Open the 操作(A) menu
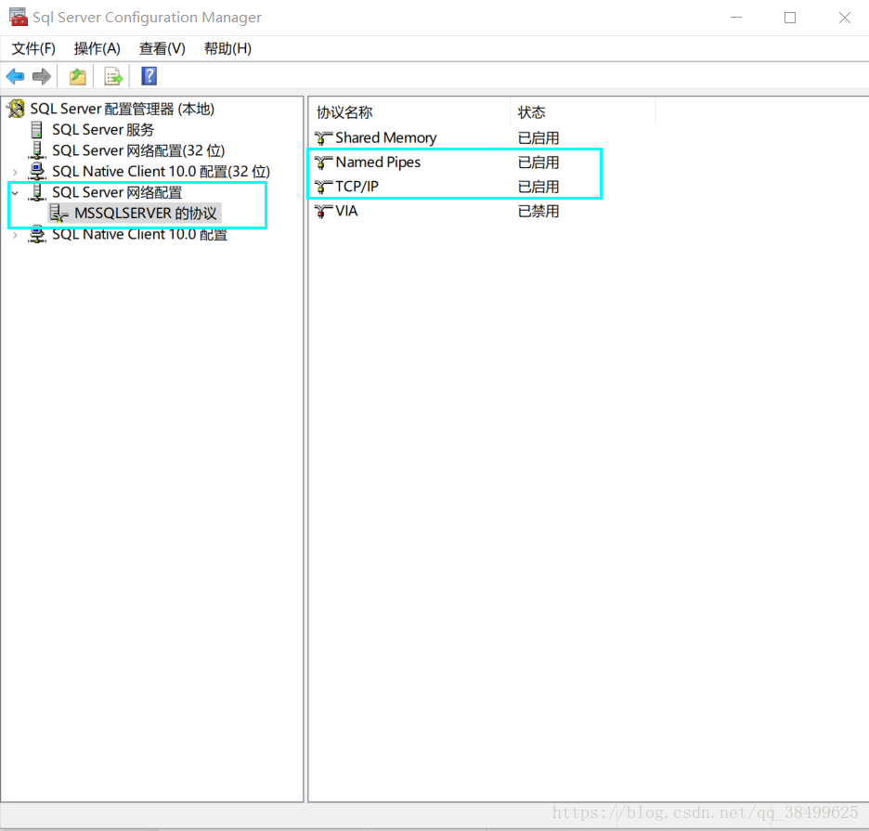 pos(97,49)
